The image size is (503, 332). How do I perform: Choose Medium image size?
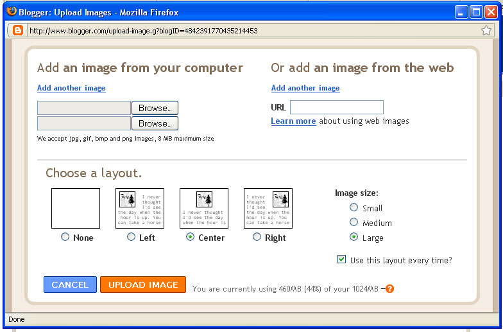pos(354,222)
